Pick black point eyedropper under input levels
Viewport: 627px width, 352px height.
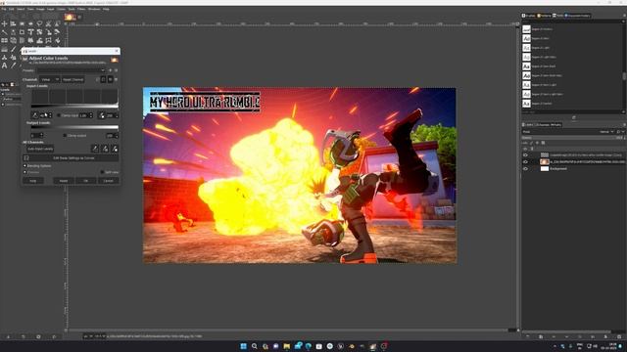pyautogui.click(x=35, y=115)
